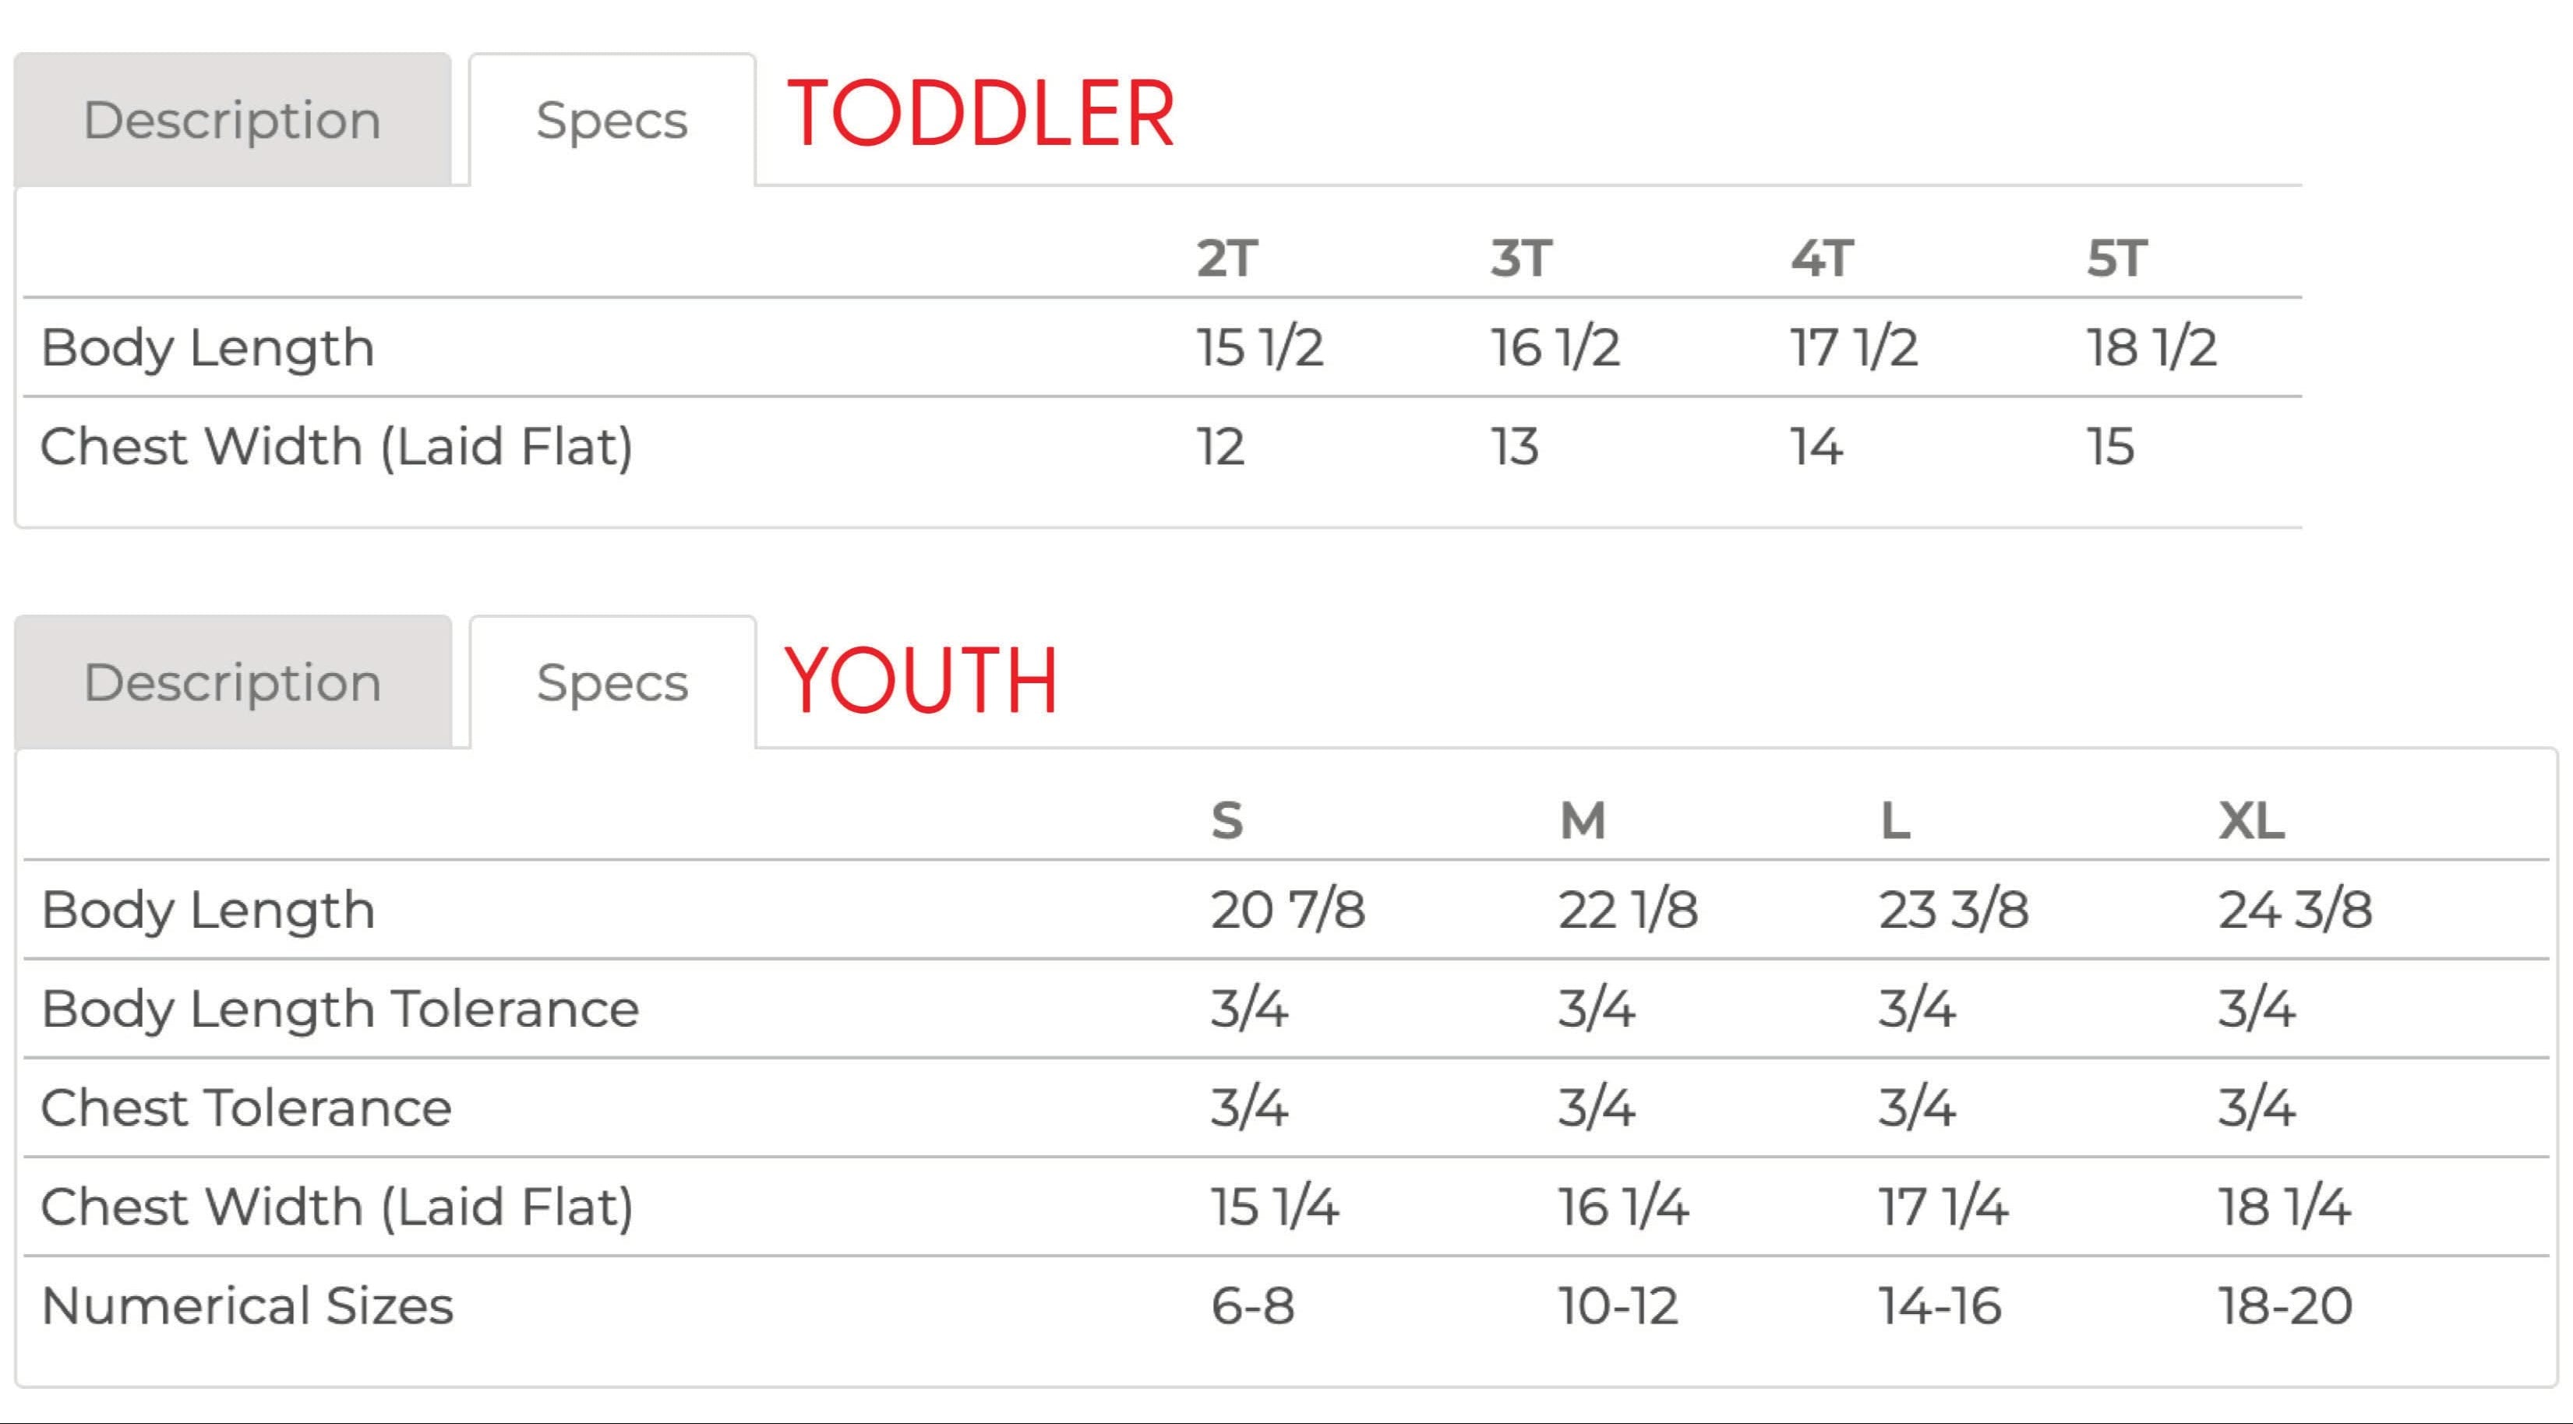Select the Numerical Sizes row label
This screenshot has width=2573, height=1424.
point(249,1305)
